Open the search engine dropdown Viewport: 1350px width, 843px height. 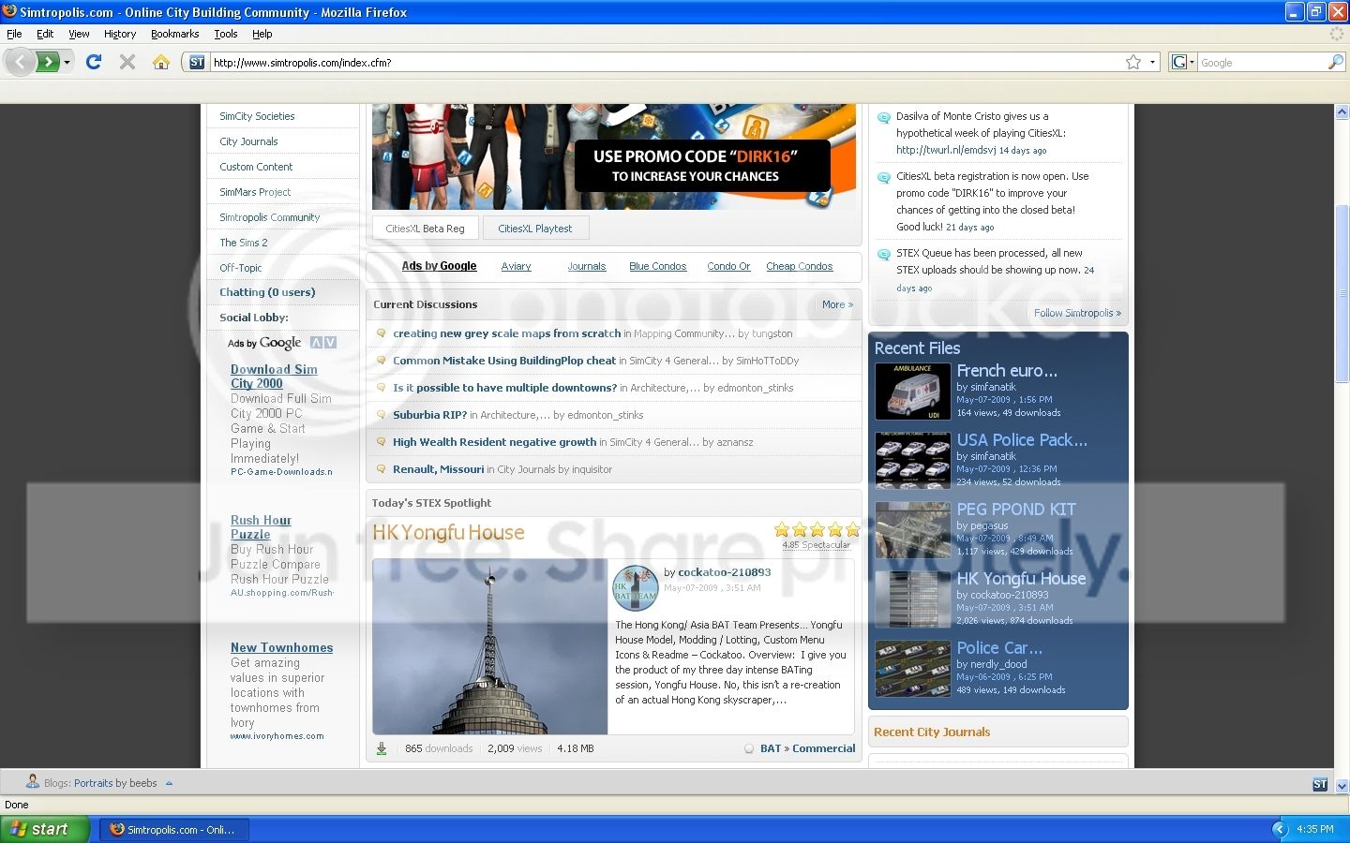click(1183, 62)
